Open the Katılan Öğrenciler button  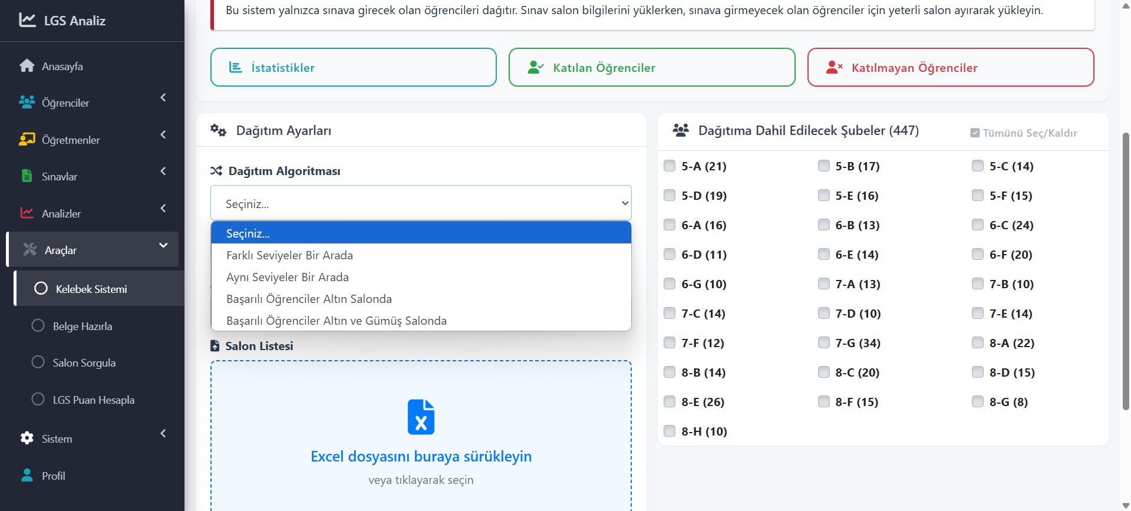tap(651, 68)
